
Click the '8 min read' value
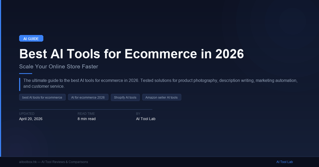point(87,119)
